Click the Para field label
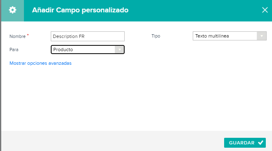This screenshot has width=272, height=151. 14,50
